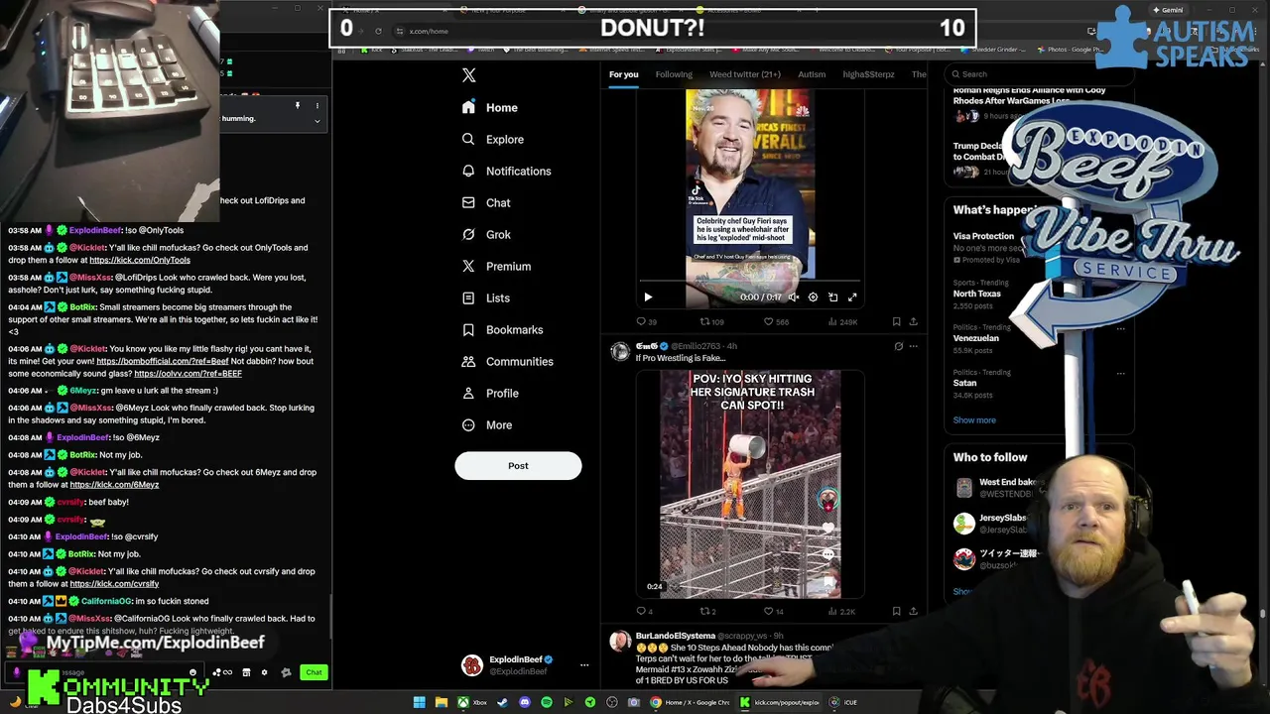Image resolution: width=1270 pixels, height=714 pixels.
Task: Play the Guy Fieri video
Action: [x=648, y=297]
